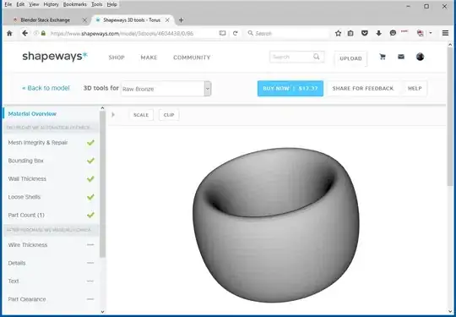This screenshot has width=456, height=317.
Task: Follow the Back to model link
Action: [46, 88]
